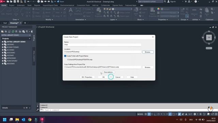Click the TOP face of the ViewCube
Image resolution: width=218 pixels, height=123 pixels.
click(209, 38)
